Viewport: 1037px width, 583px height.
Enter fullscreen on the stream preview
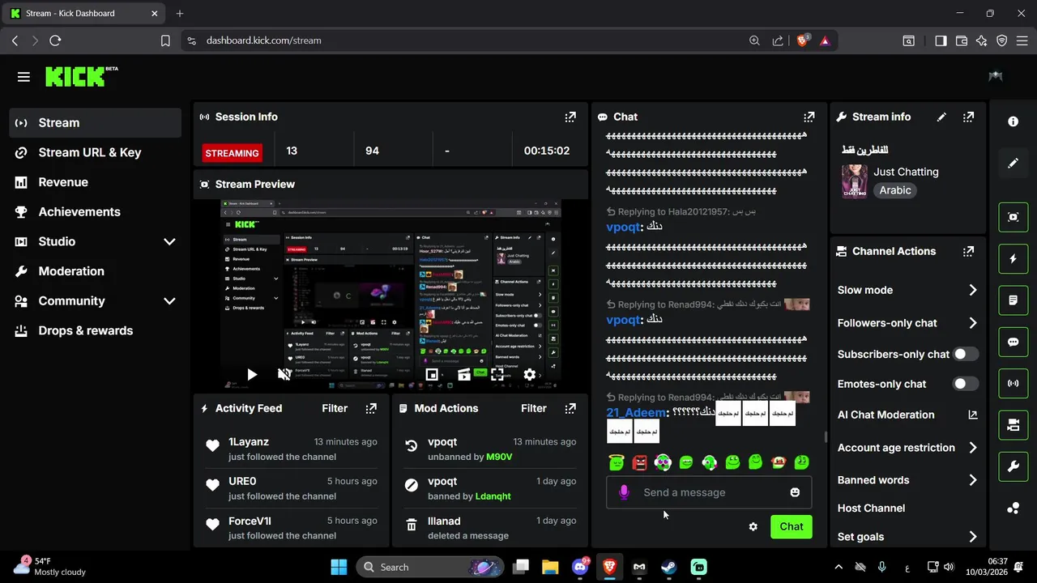click(497, 374)
